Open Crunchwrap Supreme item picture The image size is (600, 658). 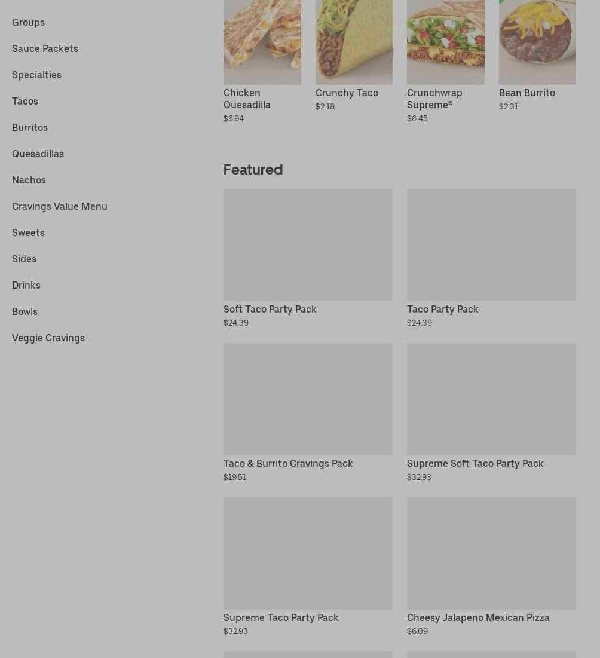coord(446,42)
